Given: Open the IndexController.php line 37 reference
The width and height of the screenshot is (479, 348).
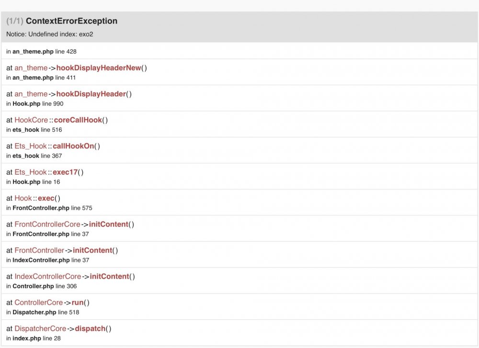Looking at the screenshot, I should click(x=41, y=260).
